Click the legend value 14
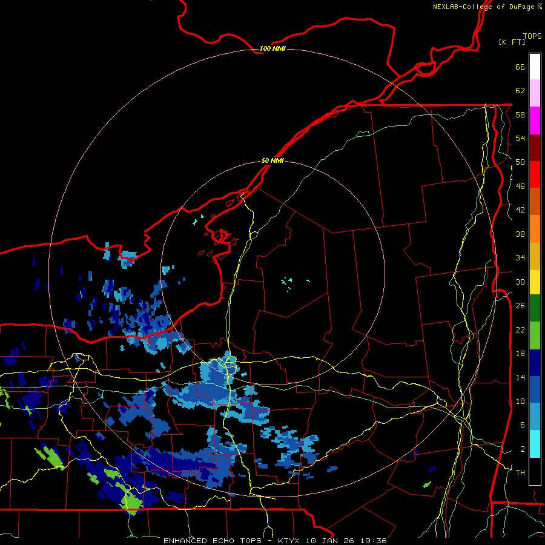 [x=520, y=377]
